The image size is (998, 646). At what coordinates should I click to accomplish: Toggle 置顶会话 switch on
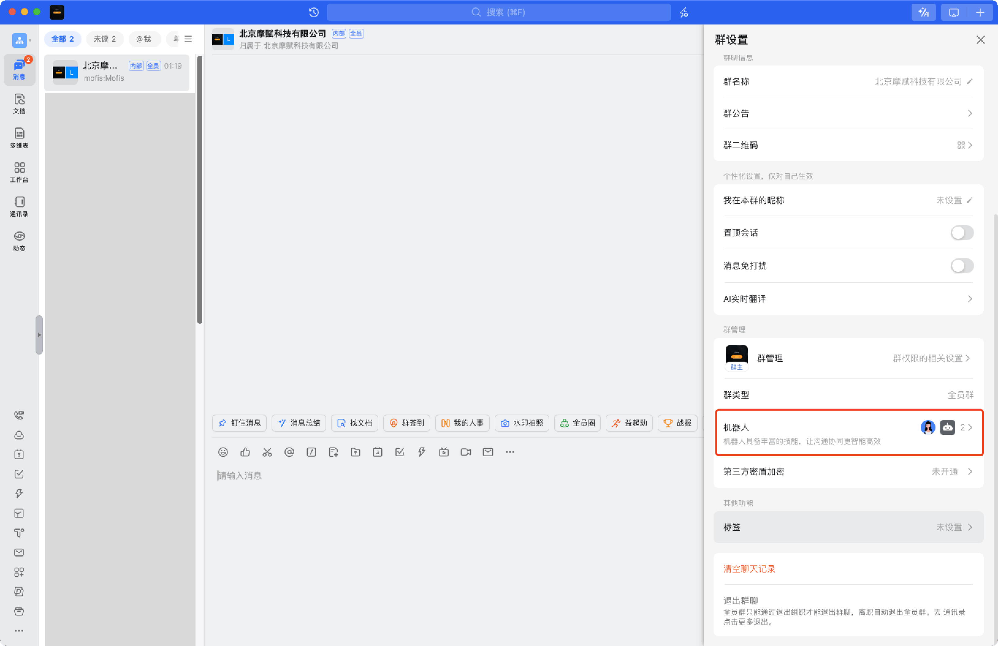coord(962,233)
